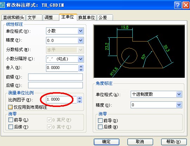Switch to the 直线和箭头 tab
190x146 pixels.
(13, 18)
